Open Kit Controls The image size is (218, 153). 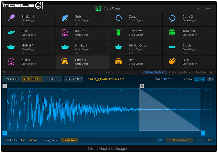click(204, 8)
